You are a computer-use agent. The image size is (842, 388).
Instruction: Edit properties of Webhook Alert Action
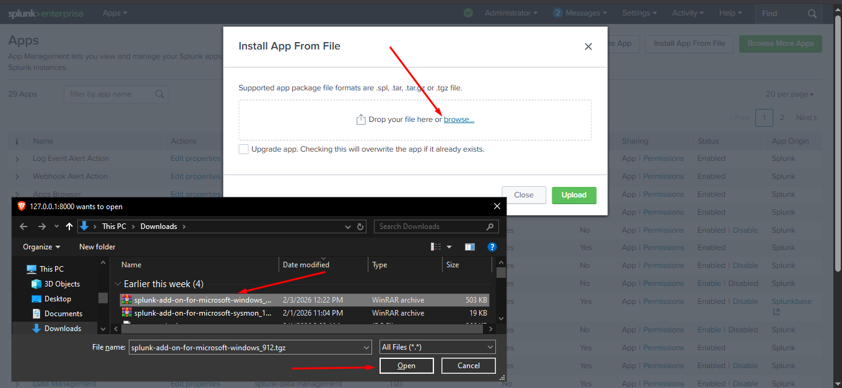(195, 177)
